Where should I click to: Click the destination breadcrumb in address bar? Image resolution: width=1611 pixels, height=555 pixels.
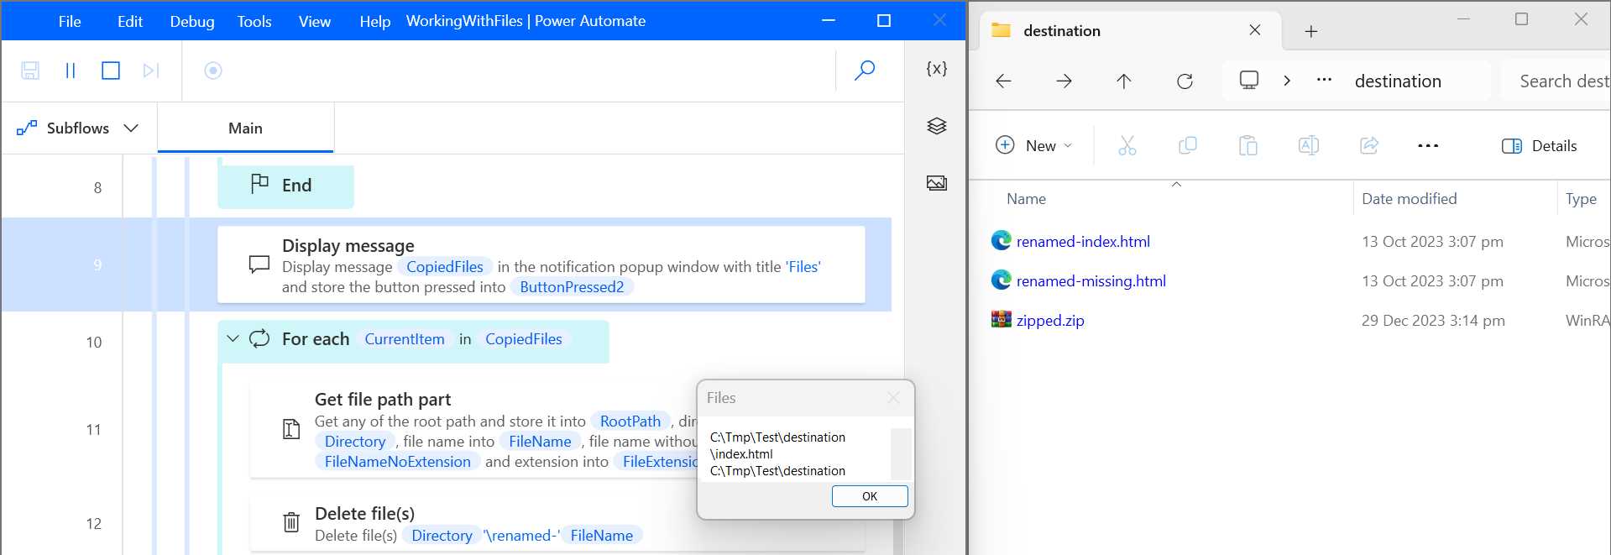click(1398, 81)
